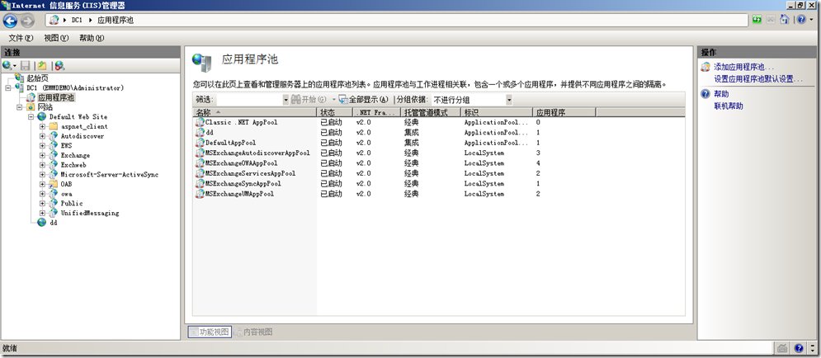Click the dd site globe icon
This screenshot has width=821, height=358.
pos(42,223)
